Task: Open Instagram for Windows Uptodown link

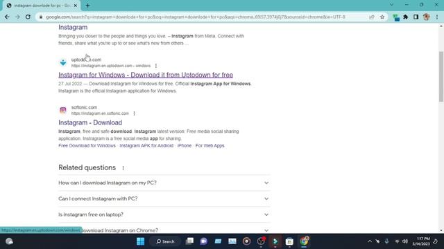Action: pos(146,75)
